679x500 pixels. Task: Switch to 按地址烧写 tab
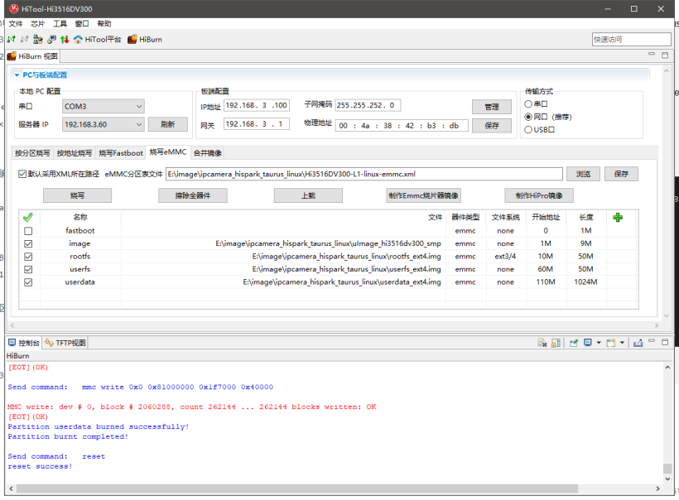[x=75, y=153]
